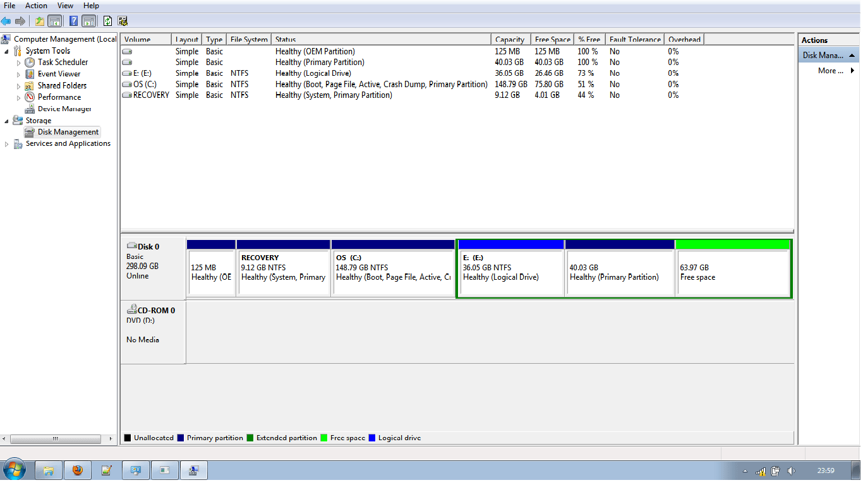Image resolution: width=863 pixels, height=485 pixels.
Task: Collapse the System Tools tree node
Action: [x=8, y=51]
